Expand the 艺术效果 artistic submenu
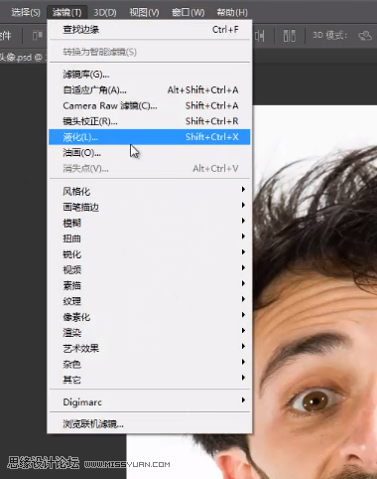This screenshot has width=377, height=479. pyautogui.click(x=150, y=348)
